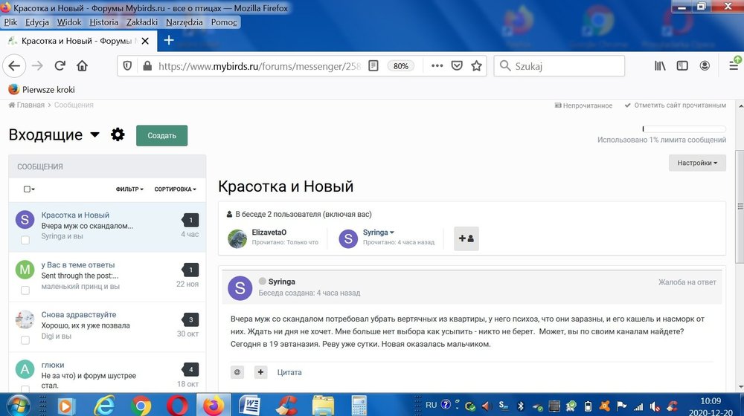Screen dimensions: 744x416
Task: Bookmark this page with the star icon
Action: (x=477, y=66)
